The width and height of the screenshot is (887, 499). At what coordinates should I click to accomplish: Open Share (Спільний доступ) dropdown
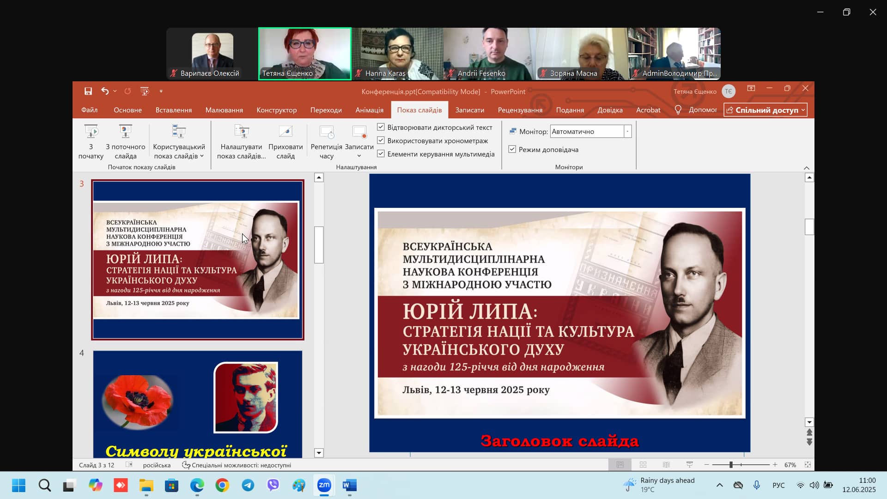pyautogui.click(x=765, y=110)
